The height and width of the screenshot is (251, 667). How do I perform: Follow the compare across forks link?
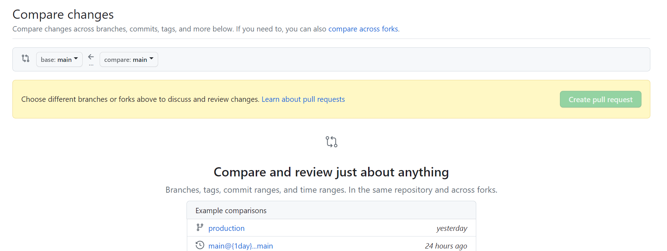tap(363, 29)
